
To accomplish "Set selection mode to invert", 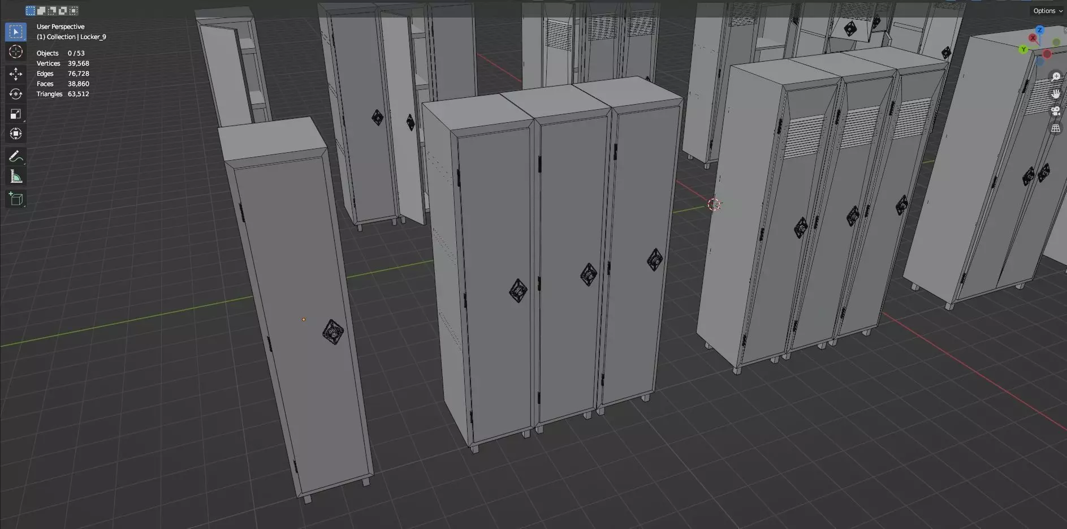I will pos(63,11).
